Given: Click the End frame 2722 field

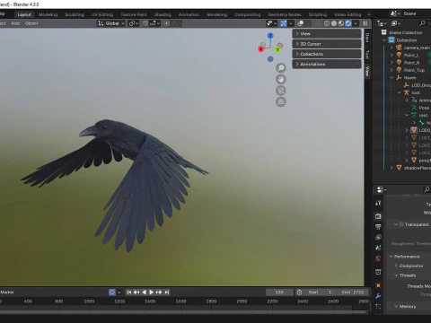Looking at the screenshot, I should click(352, 292).
